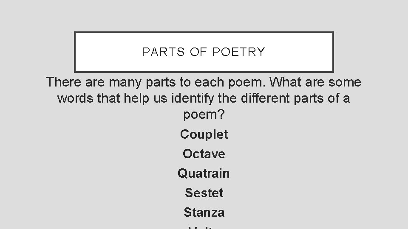
Task: Click the word words starting the second line
Action: click(75, 98)
